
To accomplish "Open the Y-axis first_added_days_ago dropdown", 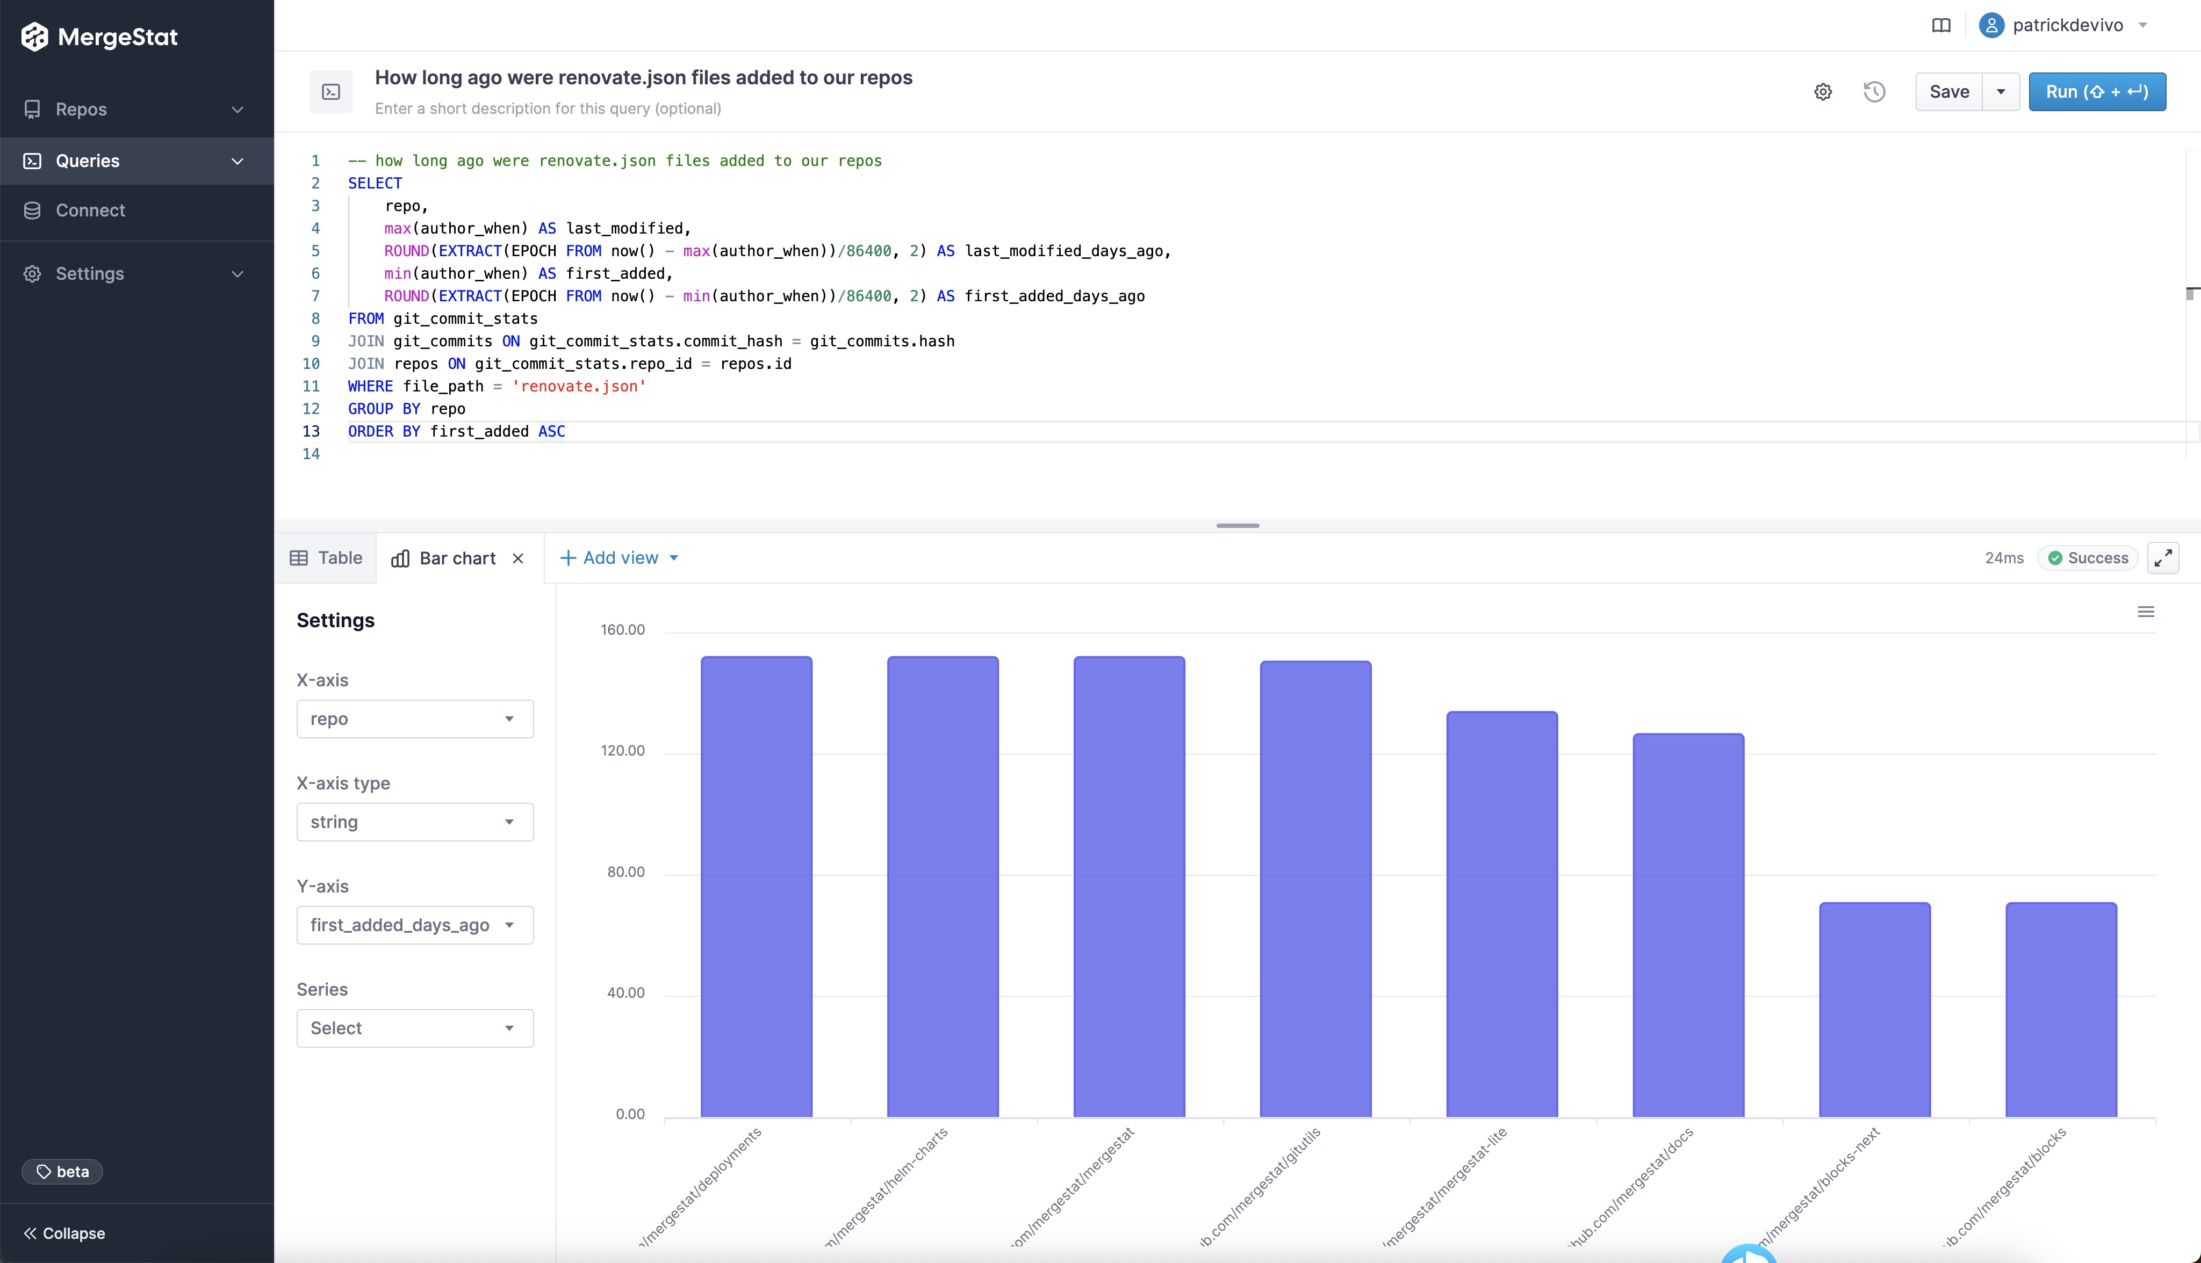I will coord(415,926).
